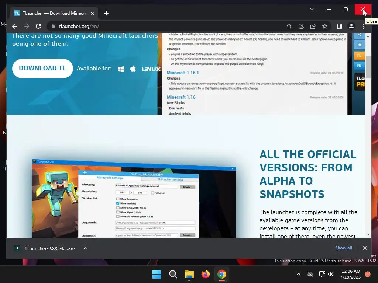Open the browser side panel
The width and height of the screenshot is (378, 283).
click(x=340, y=26)
